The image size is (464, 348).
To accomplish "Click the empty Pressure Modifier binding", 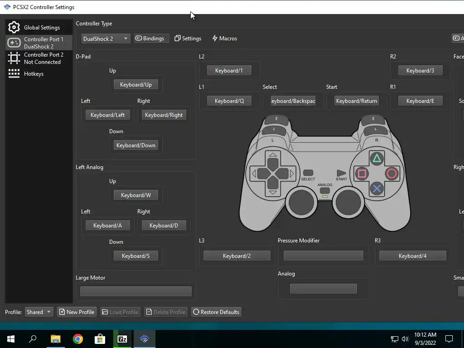I will (324, 256).
